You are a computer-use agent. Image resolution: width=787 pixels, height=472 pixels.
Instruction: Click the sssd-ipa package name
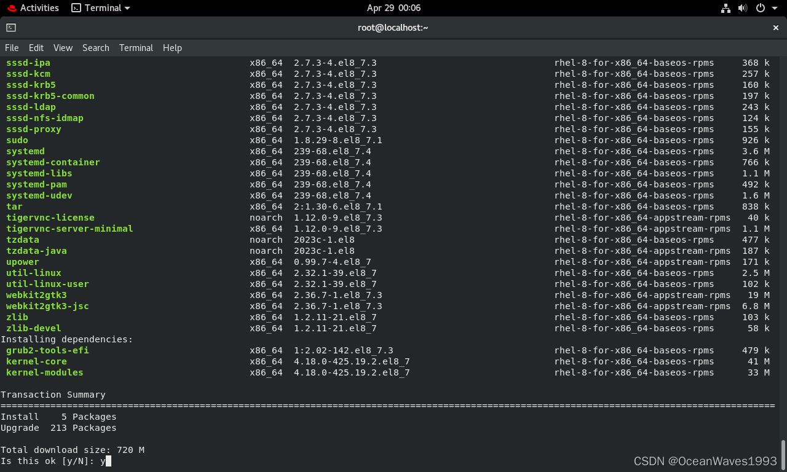(x=28, y=63)
